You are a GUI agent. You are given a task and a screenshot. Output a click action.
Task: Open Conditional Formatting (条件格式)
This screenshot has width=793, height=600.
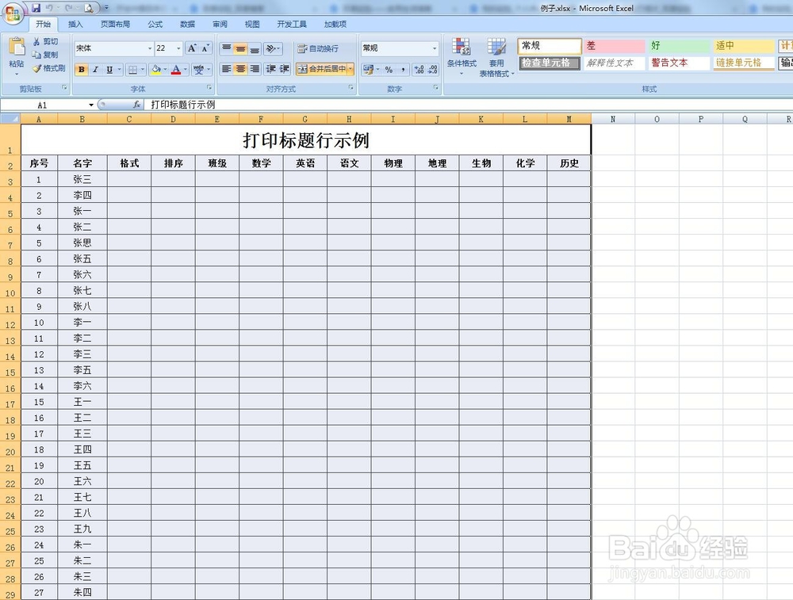(x=462, y=56)
